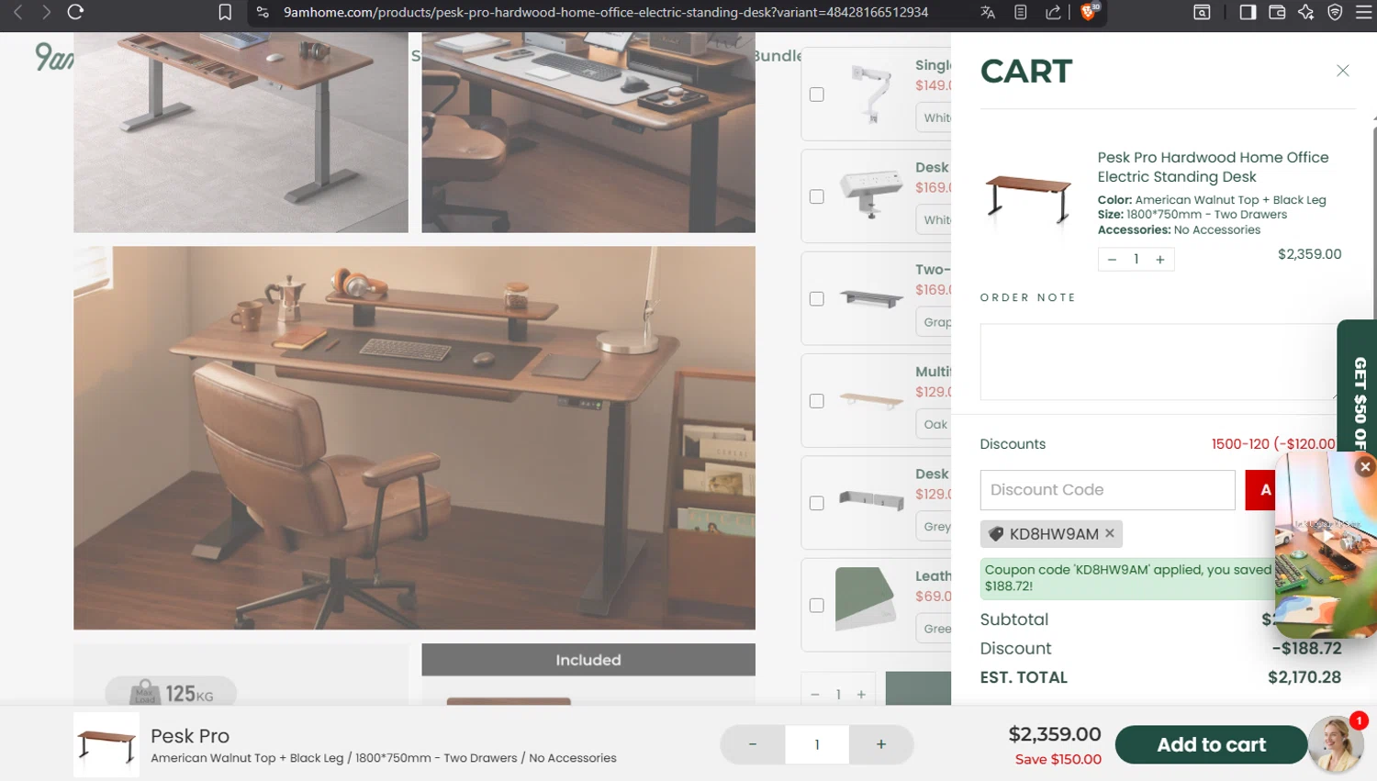The height and width of the screenshot is (781, 1377).
Task: Check the Multi oak shelf bundle checkbox
Action: click(817, 401)
